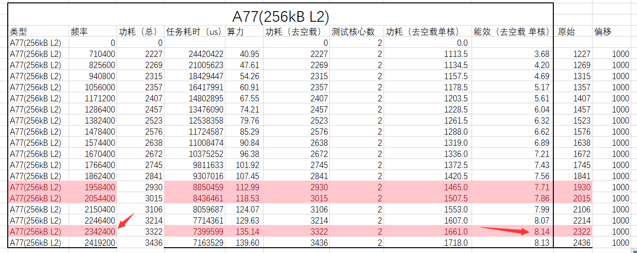Click frequency cell 1171200
The width and height of the screenshot is (637, 253).
point(92,98)
